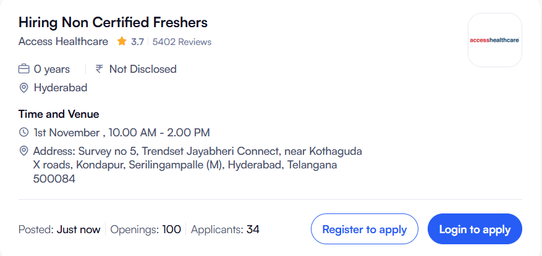Open the Access Healthcare company logo
This screenshot has width=542, height=256.
tap(495, 40)
